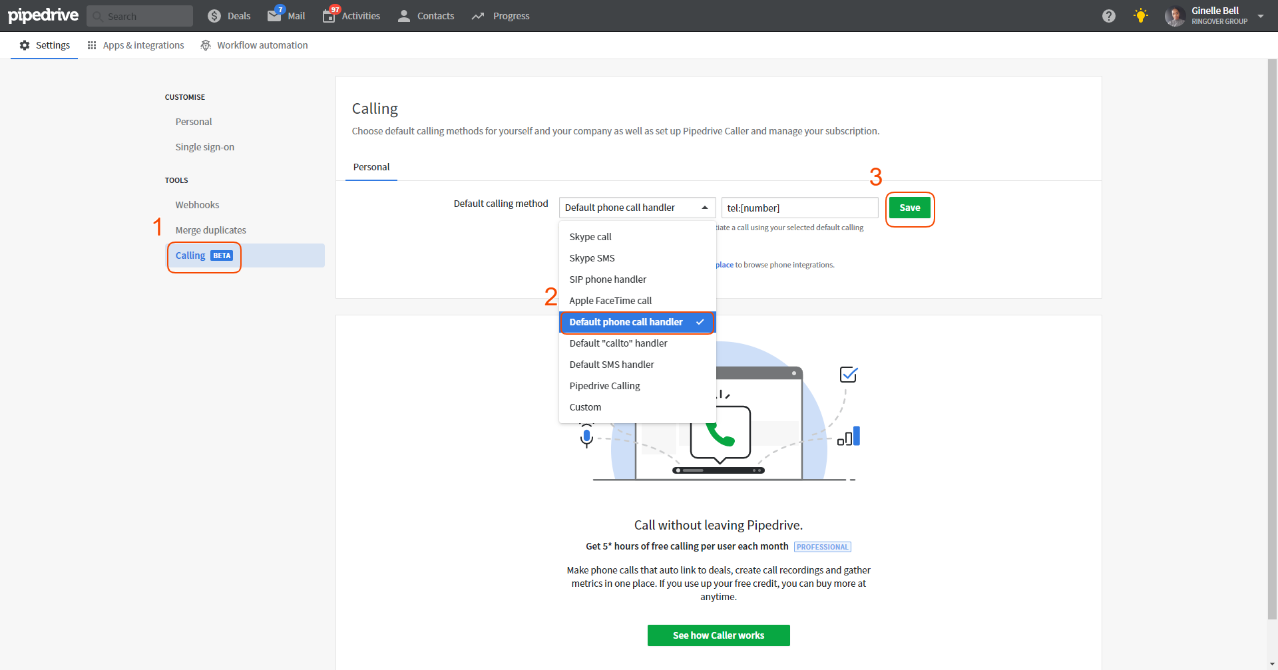This screenshot has width=1278, height=670.
Task: Open Mail envelope icon
Action: point(274,16)
